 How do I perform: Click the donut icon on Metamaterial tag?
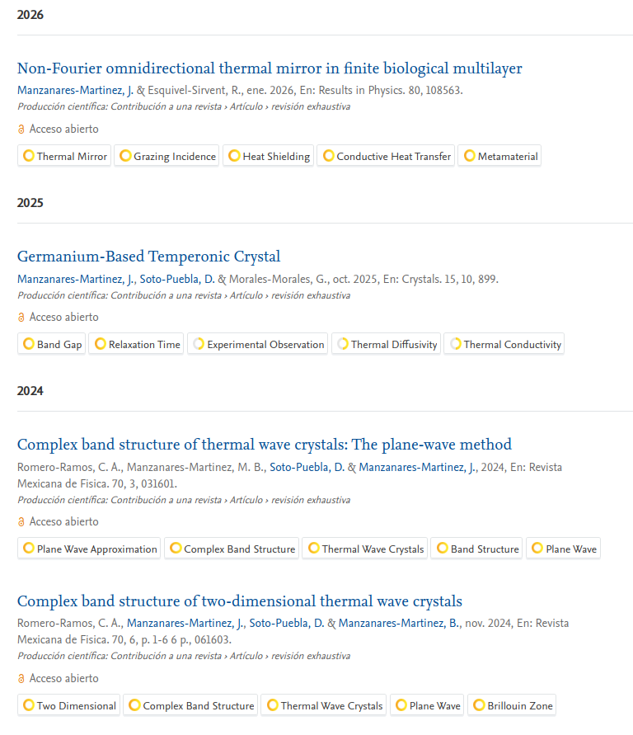click(470, 156)
